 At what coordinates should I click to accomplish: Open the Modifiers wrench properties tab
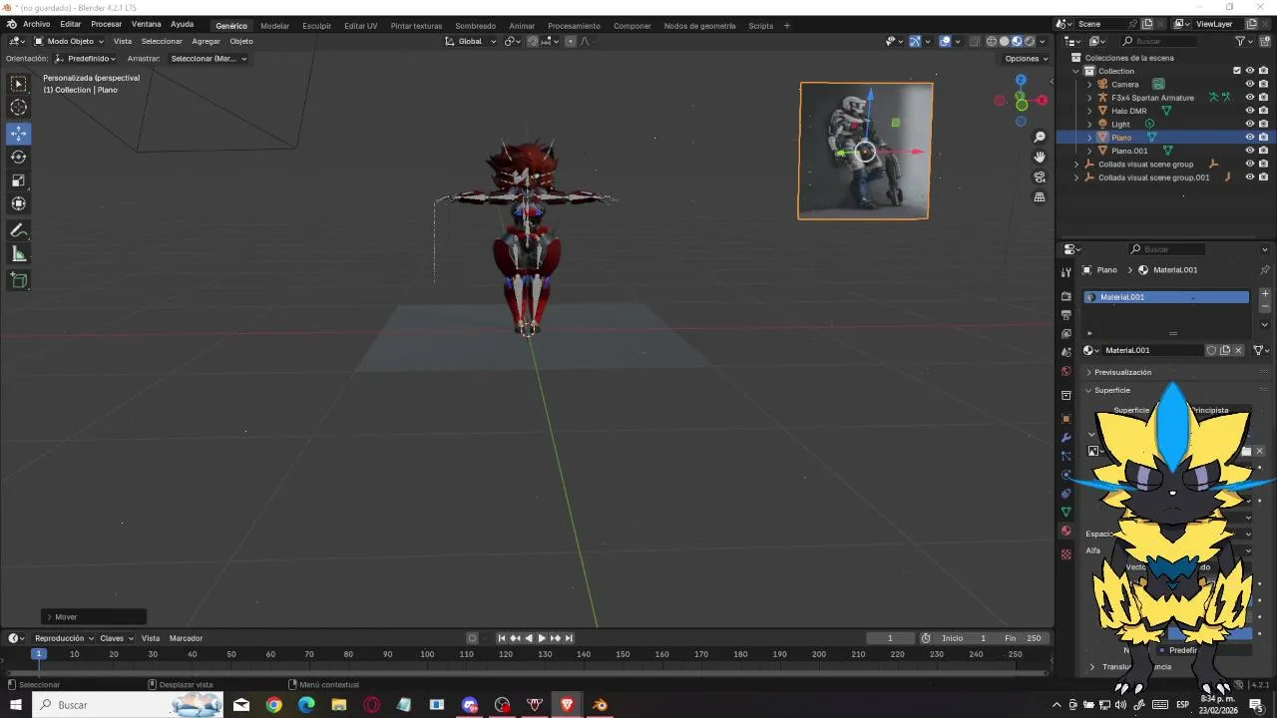[1066, 438]
